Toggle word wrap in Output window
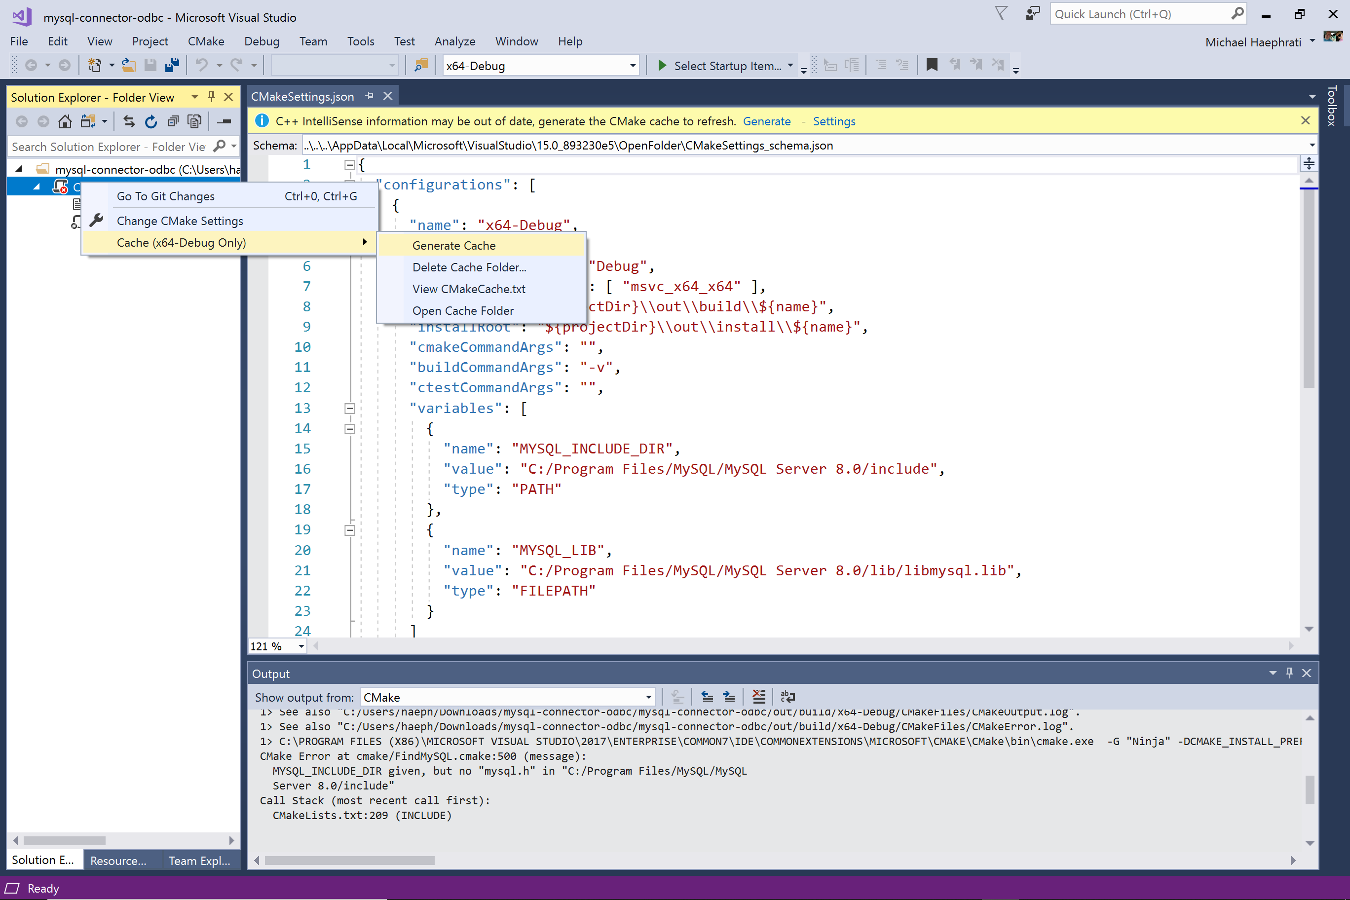This screenshot has height=900, width=1350. [x=787, y=697]
